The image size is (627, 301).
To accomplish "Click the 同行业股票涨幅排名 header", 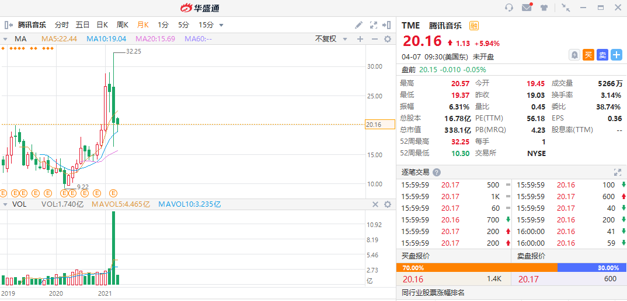I will click(x=433, y=293).
